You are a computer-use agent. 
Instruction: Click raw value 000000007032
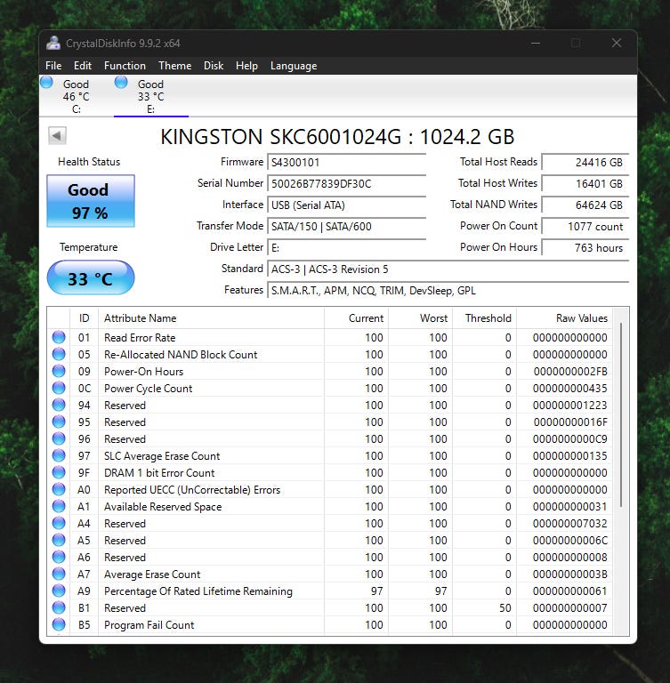[x=569, y=524]
